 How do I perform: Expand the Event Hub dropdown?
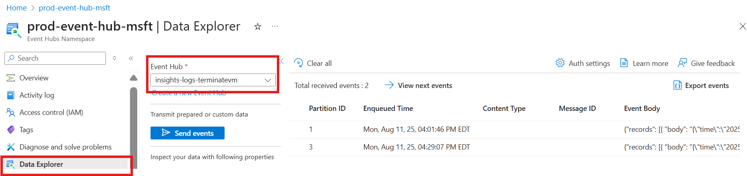(268, 80)
